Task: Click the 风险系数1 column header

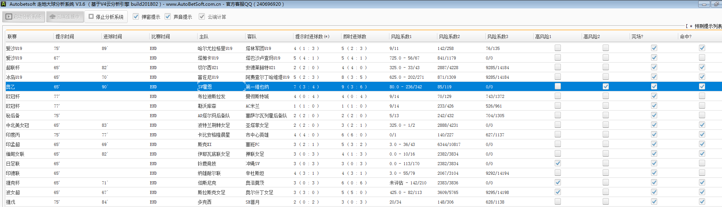Action: point(401,36)
